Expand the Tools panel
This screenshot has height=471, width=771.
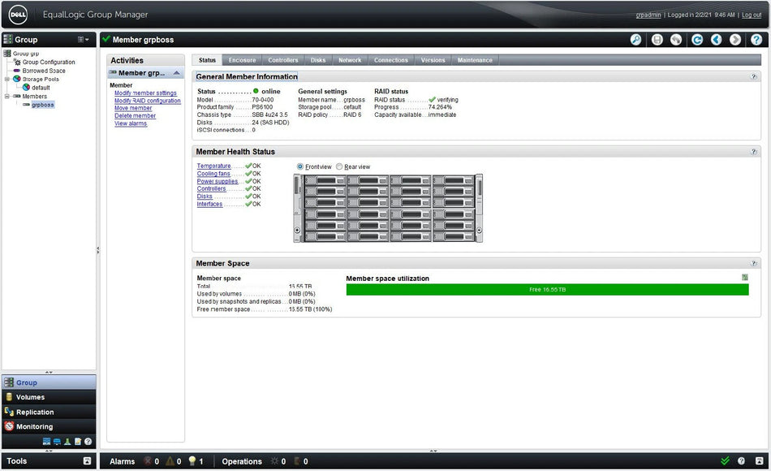[87, 461]
